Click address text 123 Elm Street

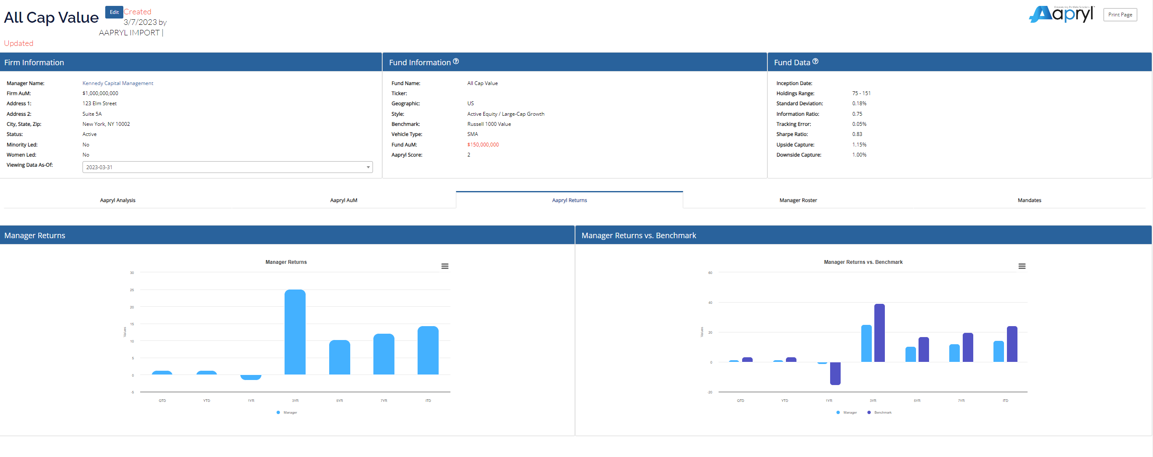tap(99, 104)
